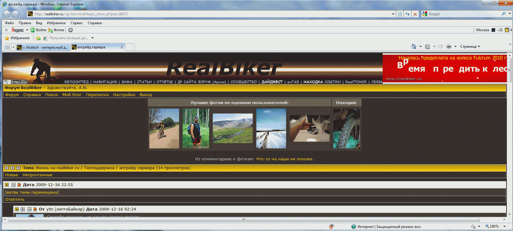The height and width of the screenshot is (231, 513).
Task: Collapse the post dated 2009-12-16 22:55
Action: pos(13,185)
